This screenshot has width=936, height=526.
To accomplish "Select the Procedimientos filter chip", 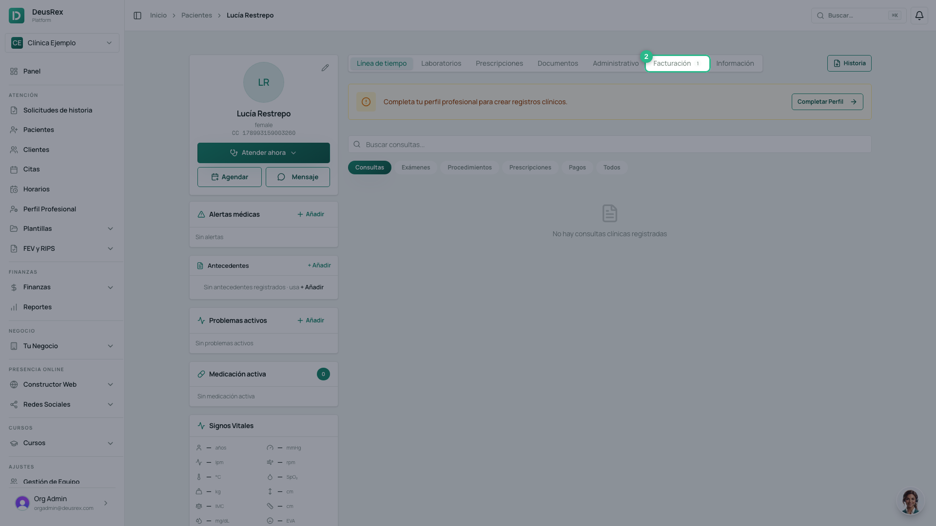I will pyautogui.click(x=469, y=168).
